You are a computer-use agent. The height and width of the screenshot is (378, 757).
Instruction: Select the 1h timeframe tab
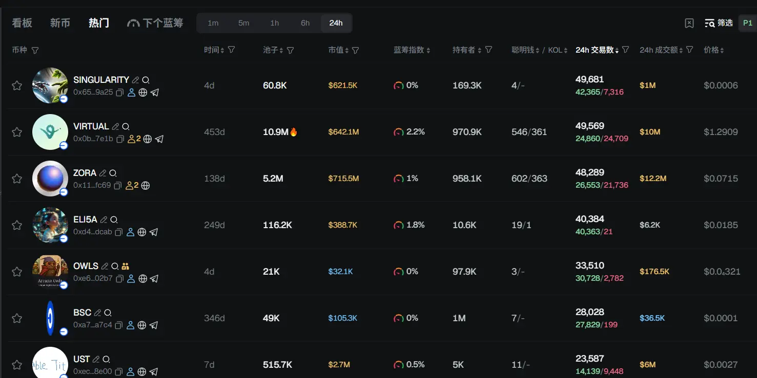[275, 23]
